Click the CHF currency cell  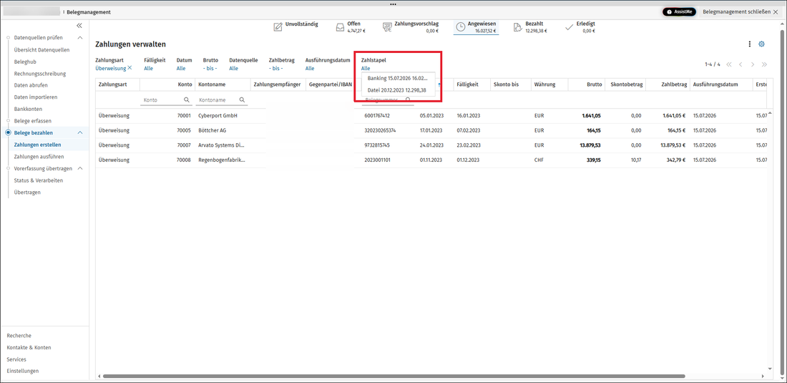point(539,160)
